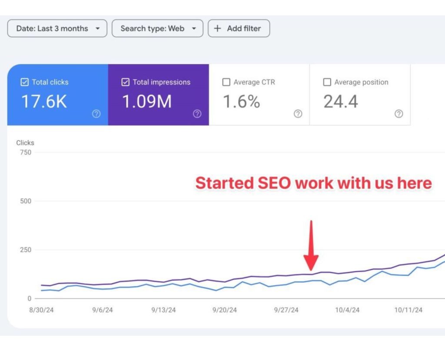Viewport: 445px width, 351px height.
Task: Expand the Date: Last 3 months dropdown arrow
Action: pyautogui.click(x=98, y=29)
